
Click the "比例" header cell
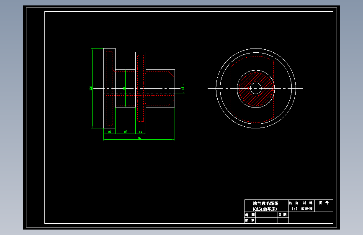point(294,203)
